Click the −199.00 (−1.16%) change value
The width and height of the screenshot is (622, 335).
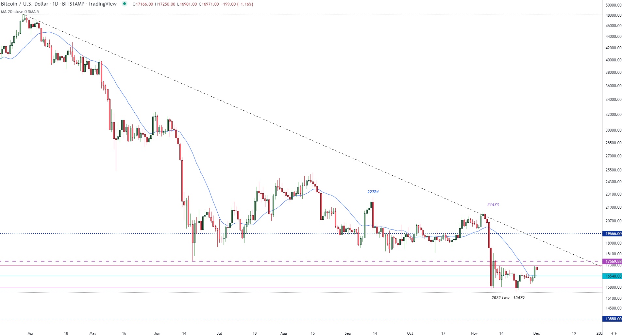click(237, 4)
